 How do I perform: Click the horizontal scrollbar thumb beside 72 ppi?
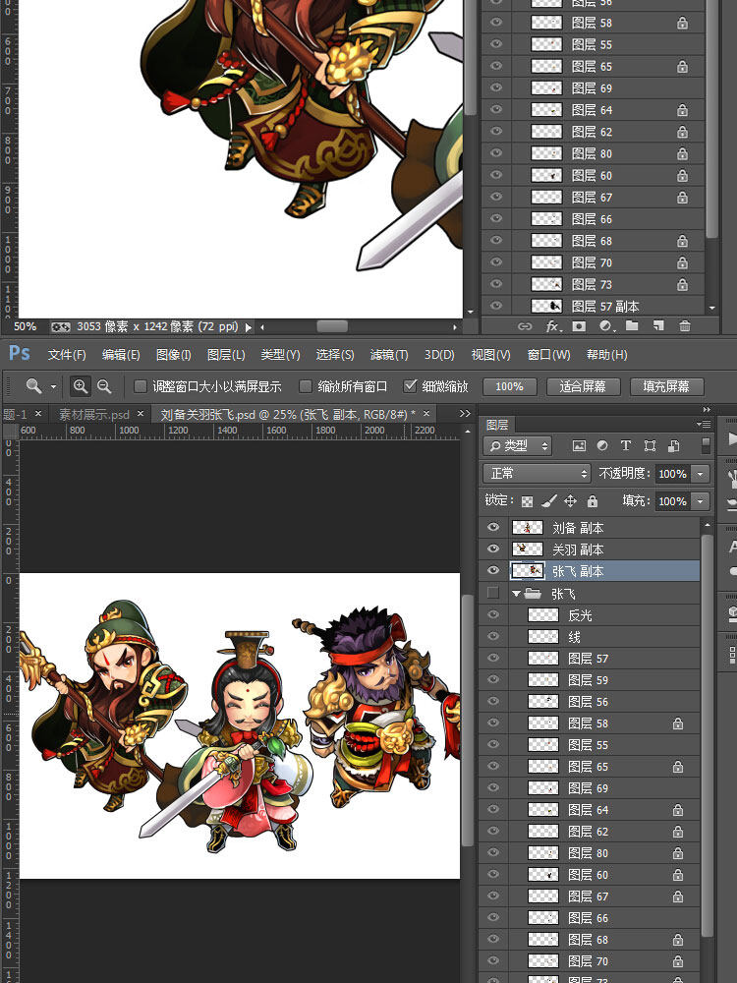[332, 326]
